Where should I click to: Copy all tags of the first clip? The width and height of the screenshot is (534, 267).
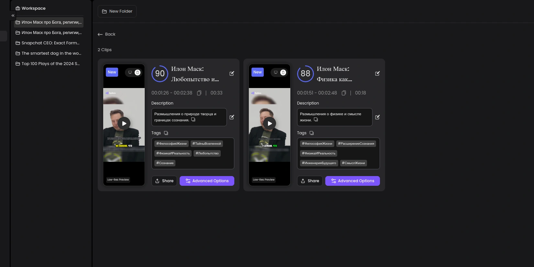(x=166, y=133)
